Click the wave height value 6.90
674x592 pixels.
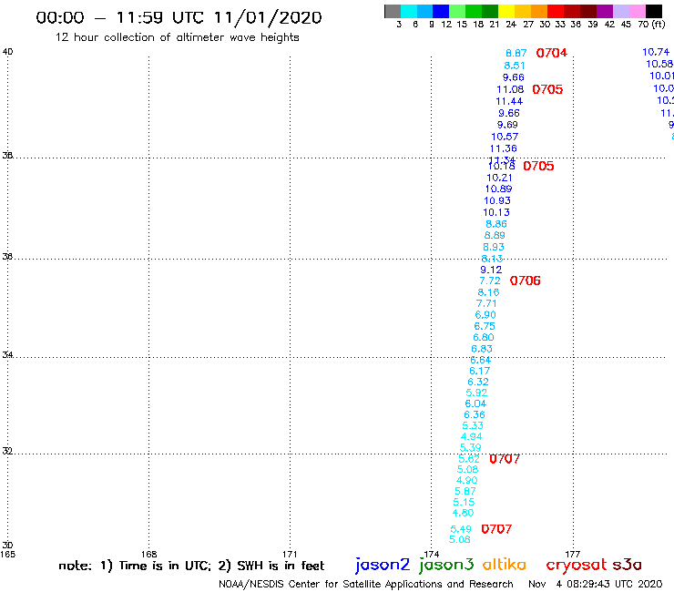(485, 315)
